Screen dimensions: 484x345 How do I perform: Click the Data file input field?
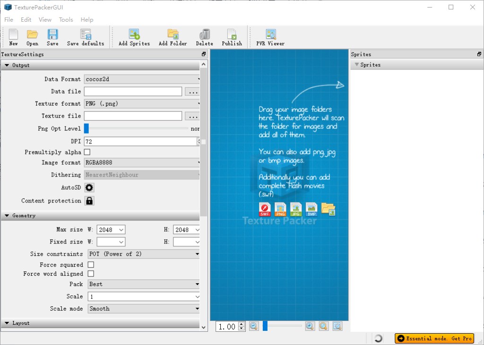click(x=133, y=92)
